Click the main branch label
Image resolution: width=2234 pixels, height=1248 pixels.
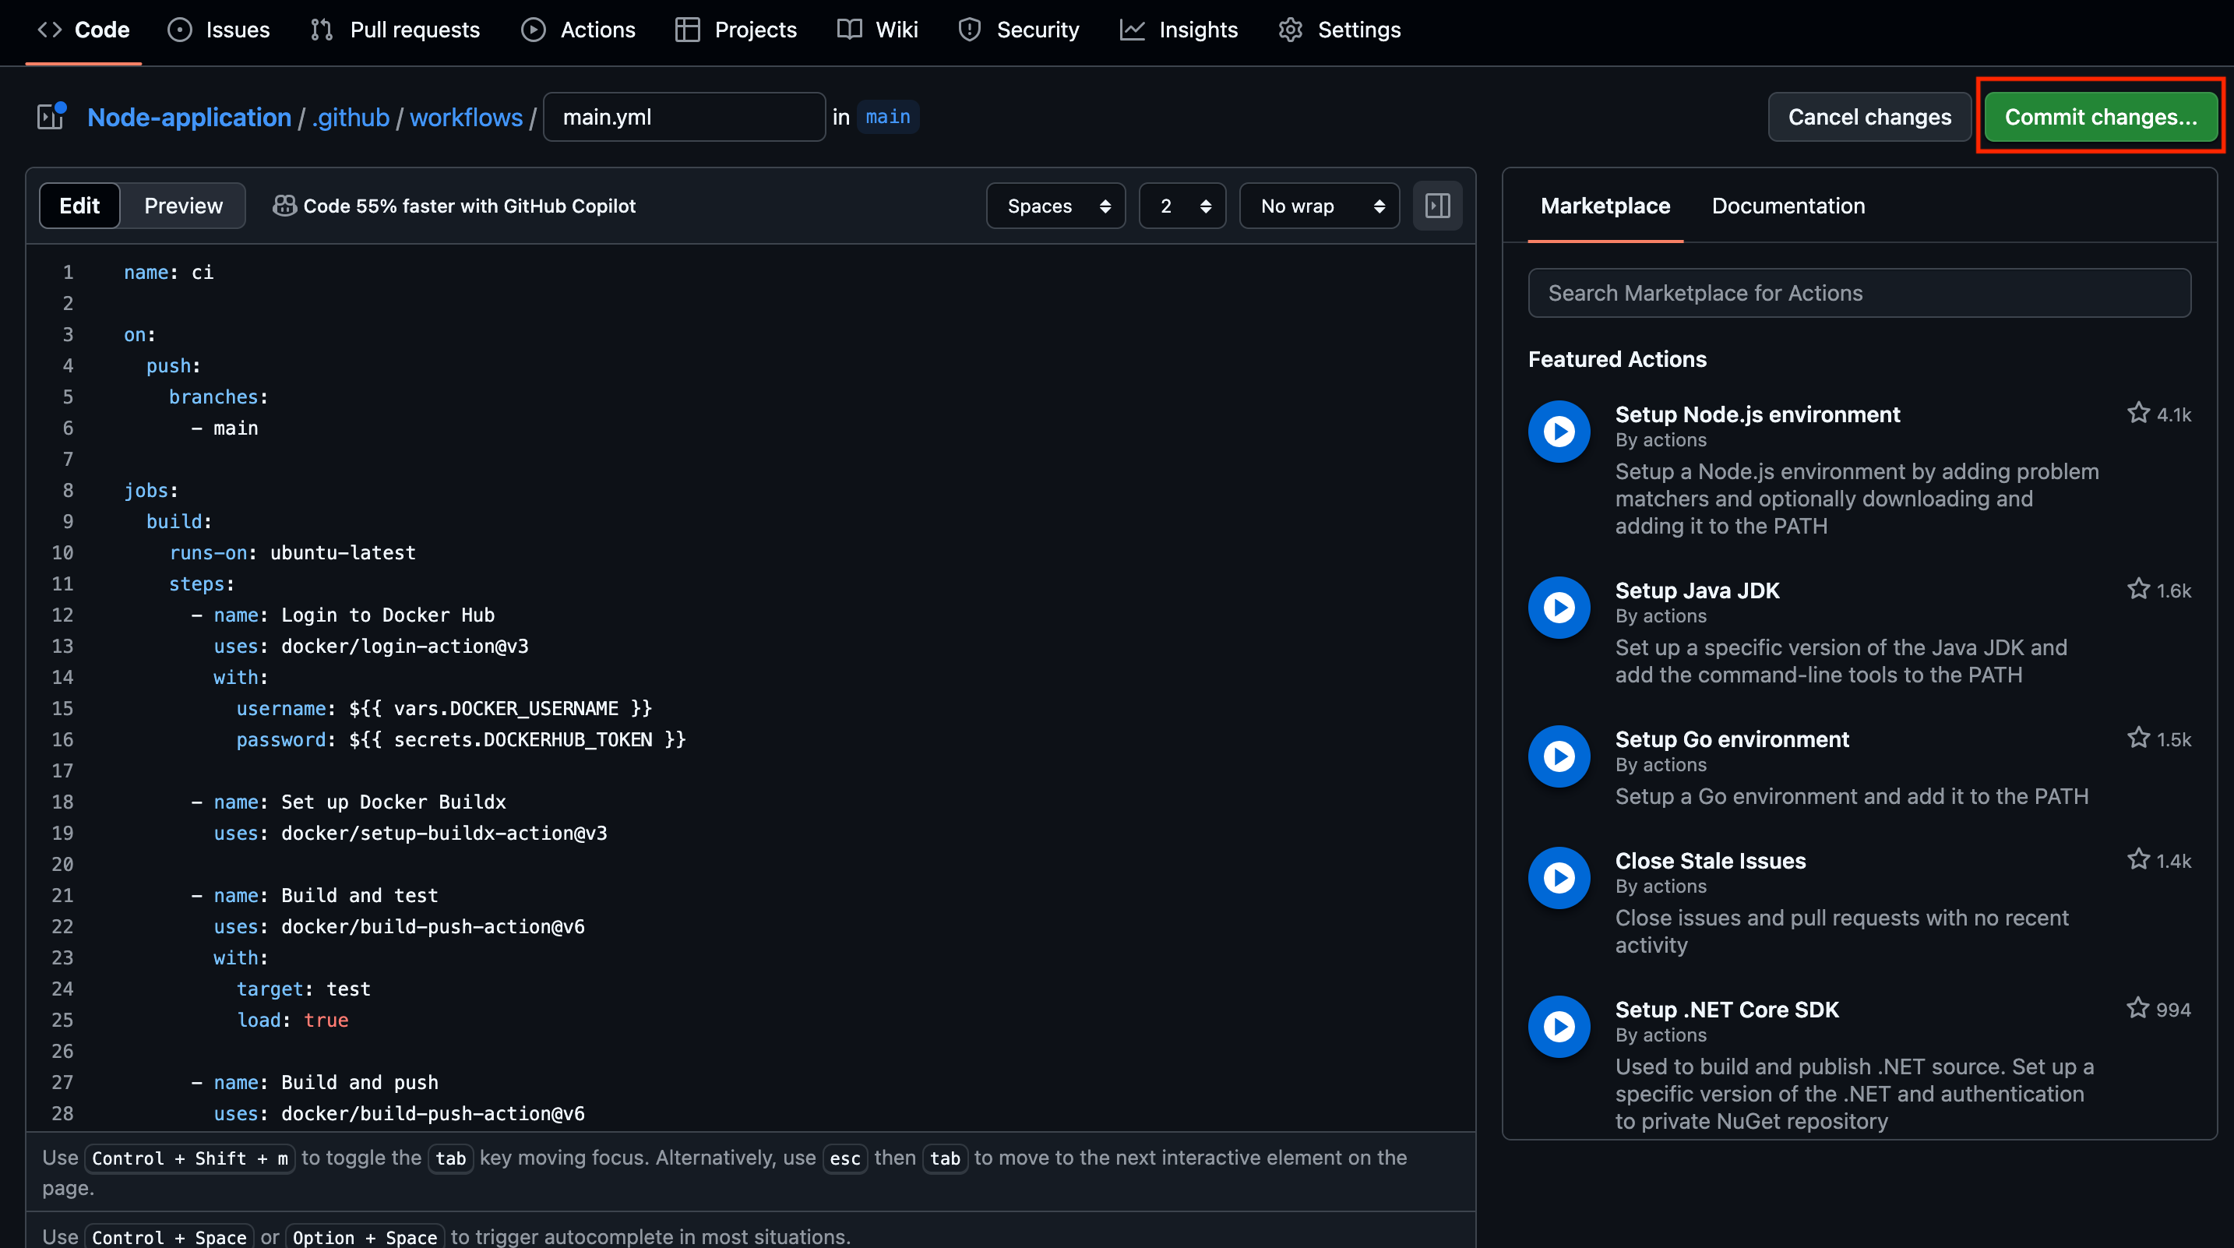887,117
